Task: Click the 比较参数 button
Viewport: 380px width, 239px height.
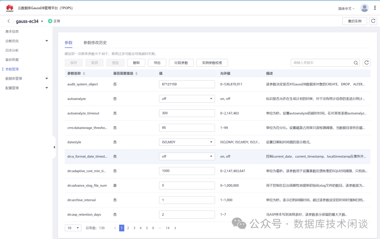Action: [181, 63]
